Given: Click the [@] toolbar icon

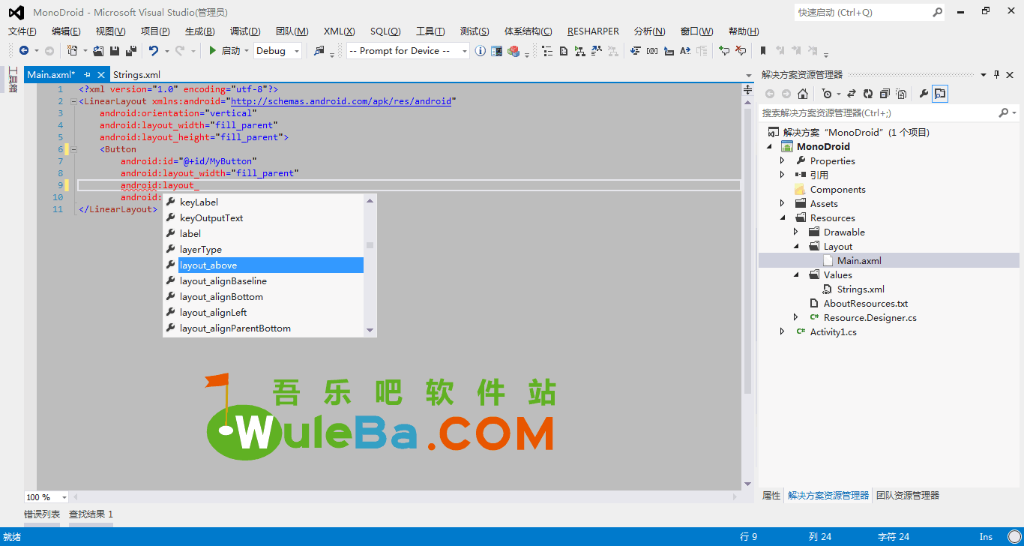Looking at the screenshot, I should point(652,51).
